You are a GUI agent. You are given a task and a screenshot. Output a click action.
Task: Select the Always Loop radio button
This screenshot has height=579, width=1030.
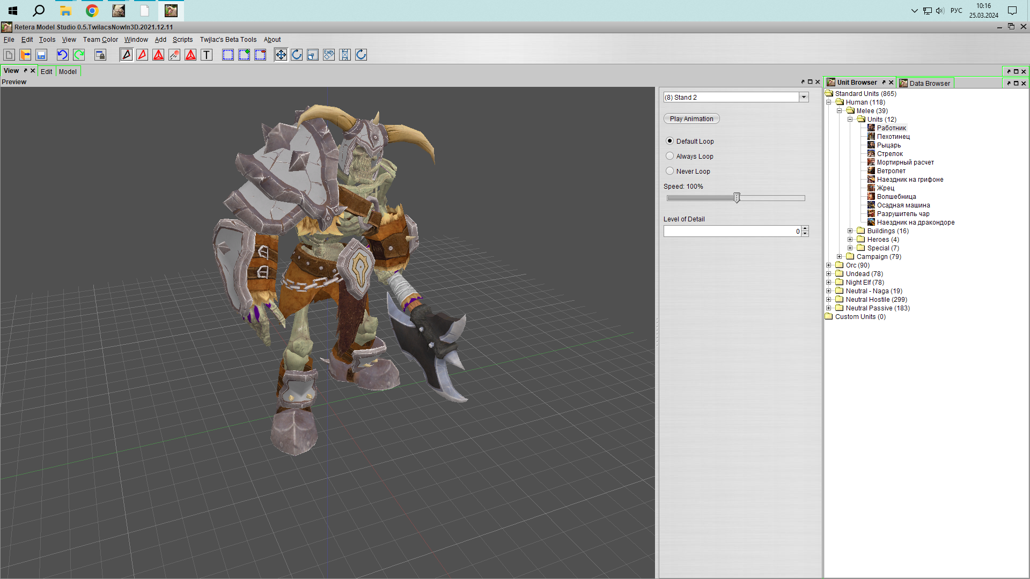point(669,156)
